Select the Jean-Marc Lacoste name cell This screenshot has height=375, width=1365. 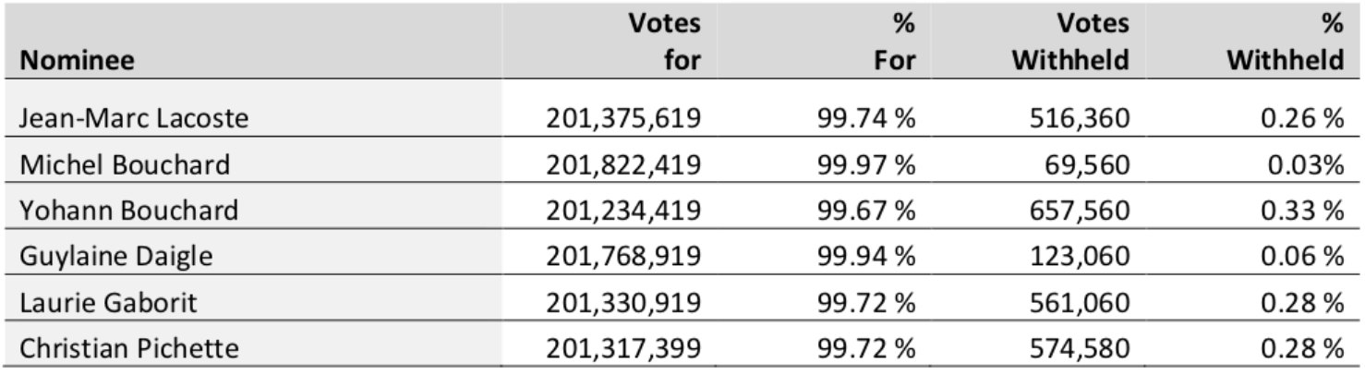point(133,118)
